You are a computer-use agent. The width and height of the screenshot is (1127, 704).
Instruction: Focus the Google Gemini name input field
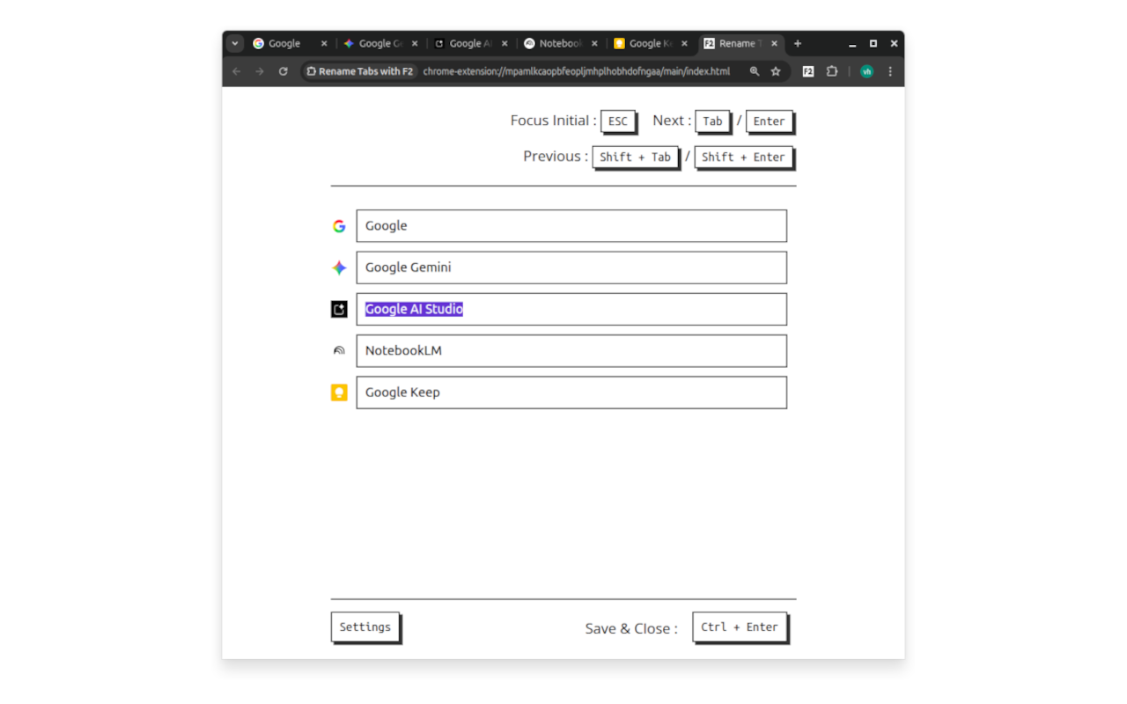(x=571, y=268)
